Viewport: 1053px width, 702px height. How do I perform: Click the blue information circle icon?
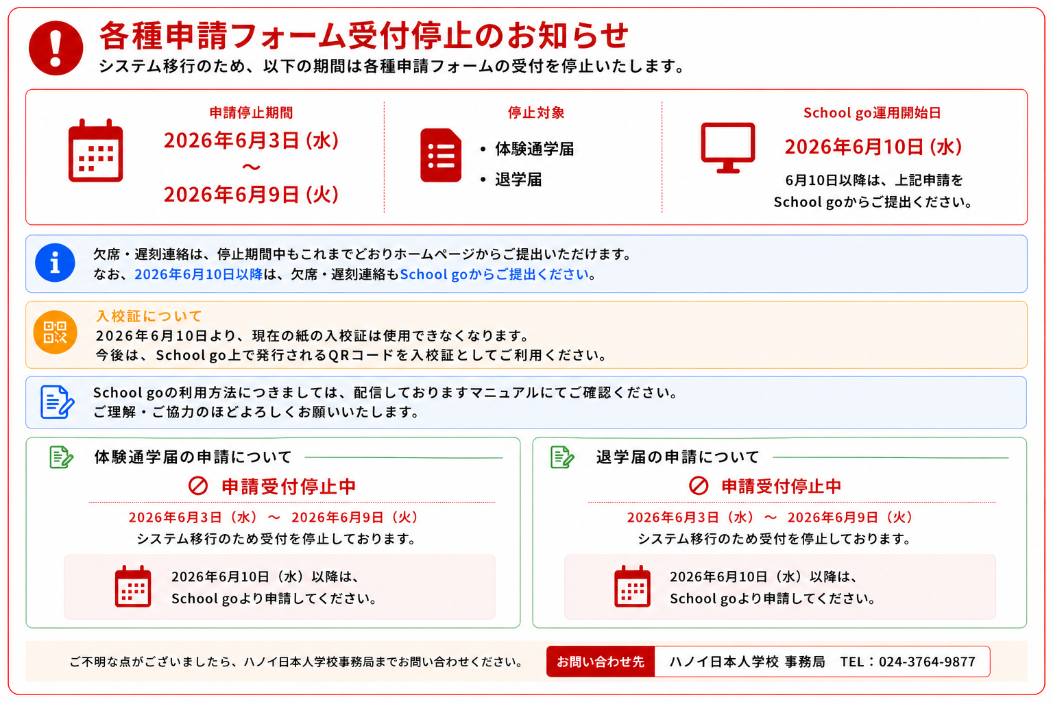coord(55,263)
